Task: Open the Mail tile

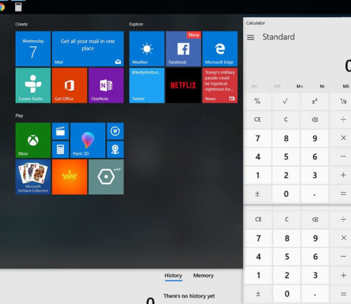Action: 88,49
